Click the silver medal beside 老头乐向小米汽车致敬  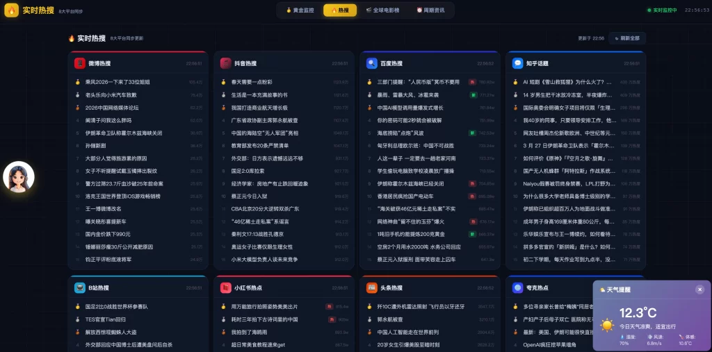(x=78, y=95)
